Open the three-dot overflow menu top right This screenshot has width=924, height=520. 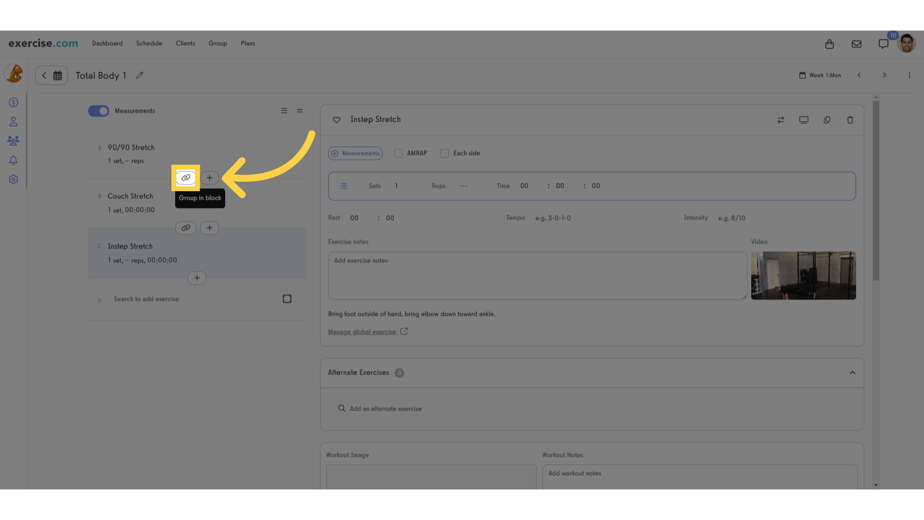(910, 75)
